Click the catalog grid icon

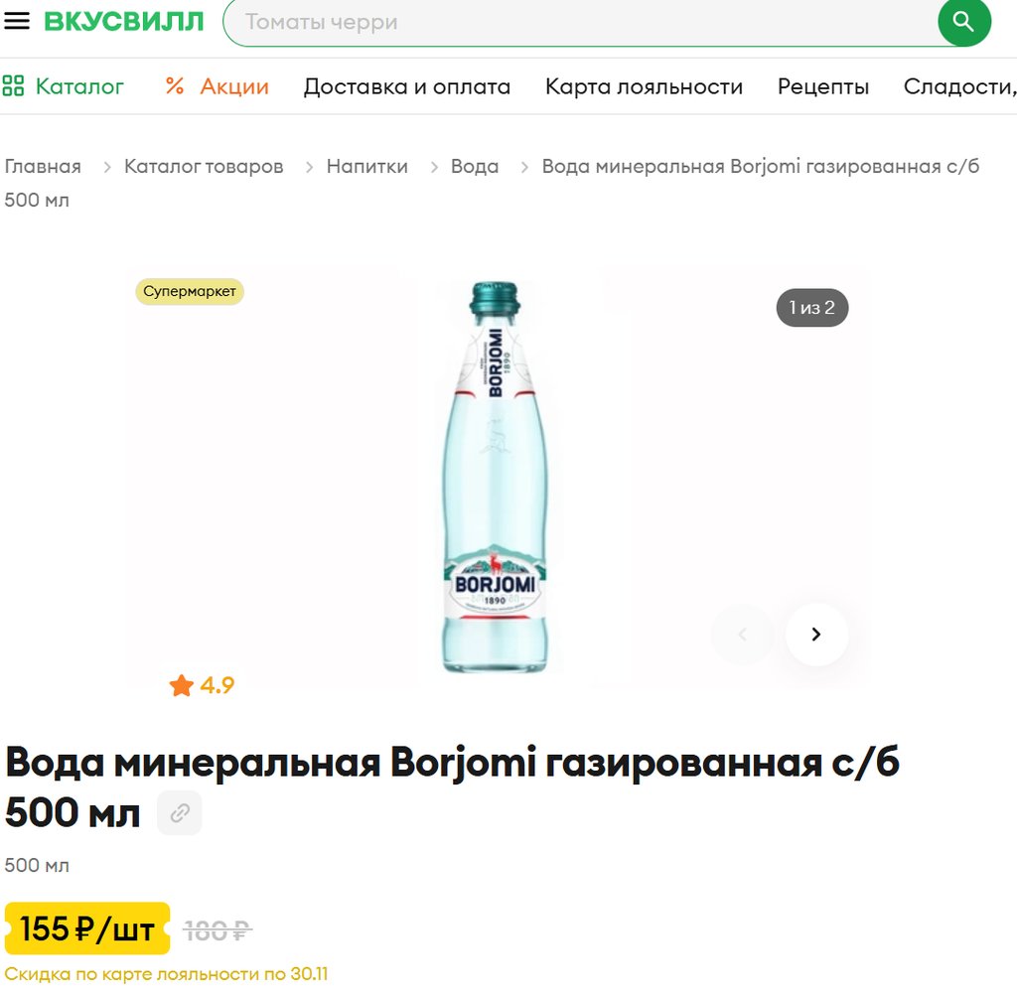pyautogui.click(x=13, y=86)
